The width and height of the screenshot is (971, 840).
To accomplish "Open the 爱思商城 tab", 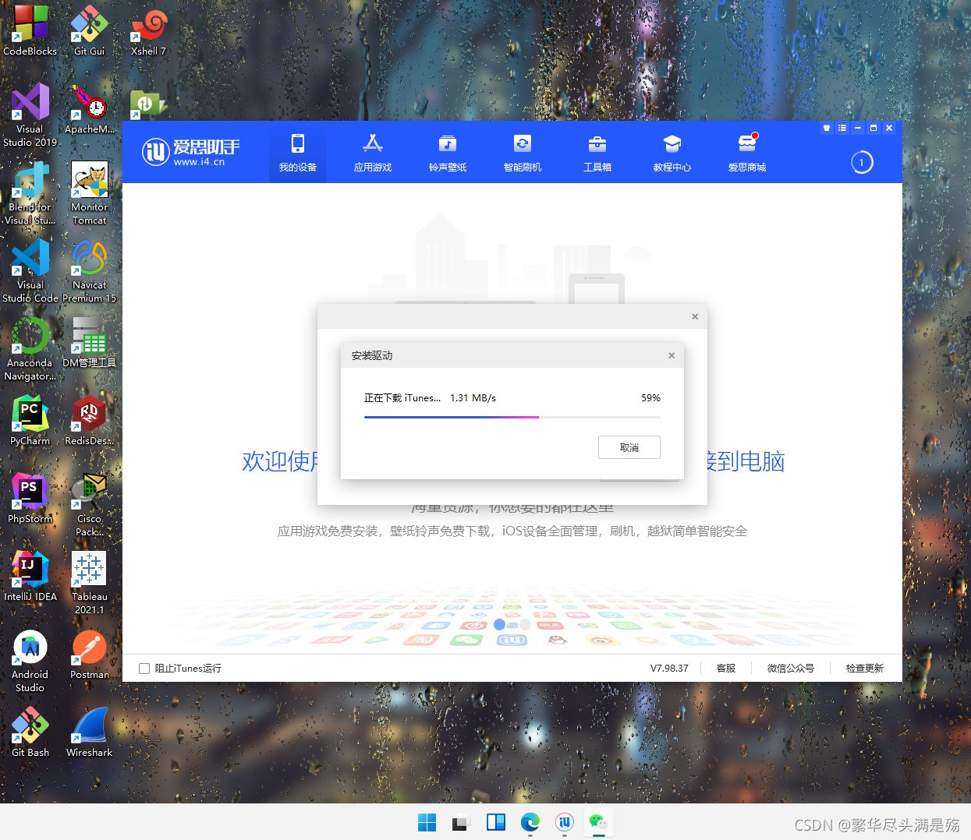I will click(x=747, y=152).
